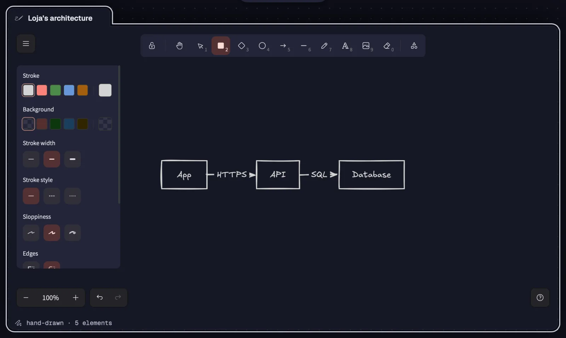Screen dimensions: 566x338
Task: Redo the last undone action
Action: [118, 298]
